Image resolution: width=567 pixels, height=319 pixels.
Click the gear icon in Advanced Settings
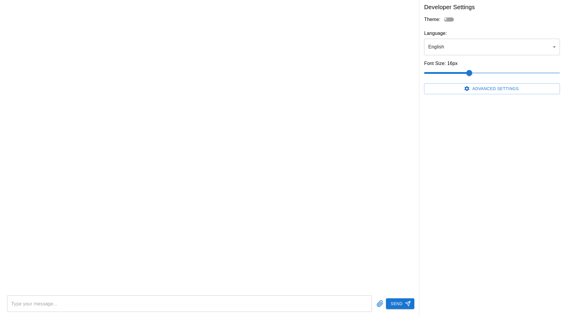tap(467, 89)
